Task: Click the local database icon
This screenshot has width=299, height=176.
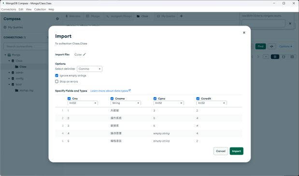Action: click(13, 85)
